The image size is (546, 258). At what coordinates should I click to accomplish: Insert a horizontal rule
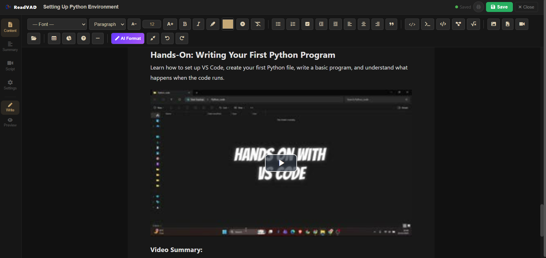pos(98,38)
